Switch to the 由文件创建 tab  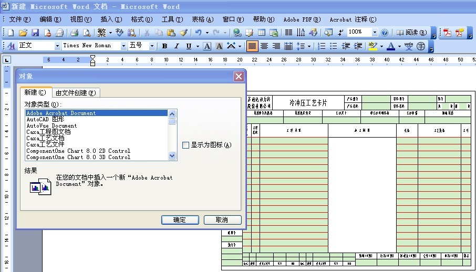[76, 93]
